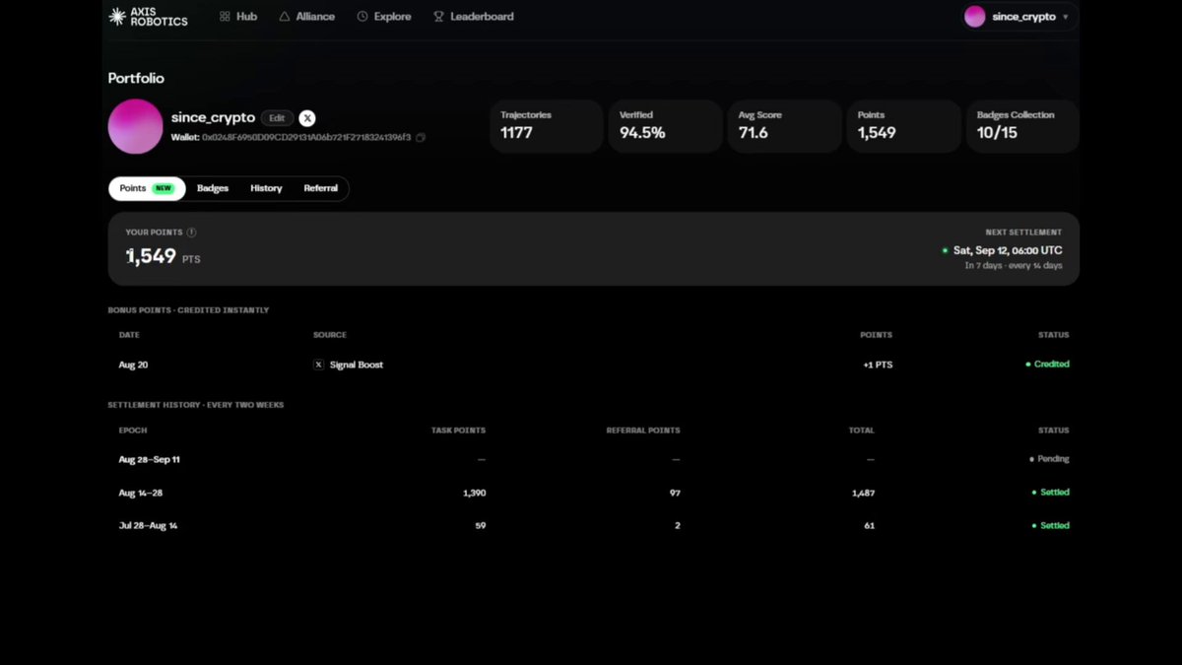Open the linked X account icon

(307, 118)
